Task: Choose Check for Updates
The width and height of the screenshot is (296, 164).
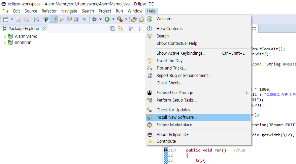Action: tap(198, 110)
